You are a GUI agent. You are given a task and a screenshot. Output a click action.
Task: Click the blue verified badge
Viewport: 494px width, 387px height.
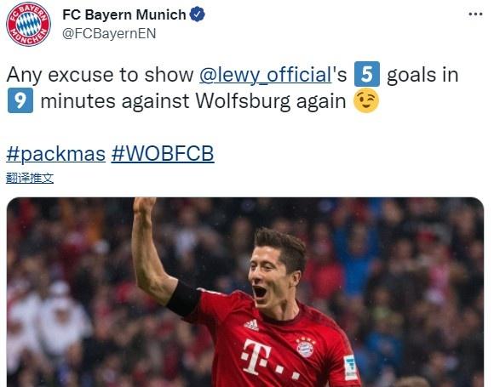click(x=198, y=14)
